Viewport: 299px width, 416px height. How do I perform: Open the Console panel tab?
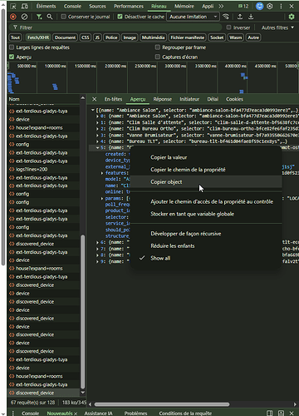(x=72, y=6)
